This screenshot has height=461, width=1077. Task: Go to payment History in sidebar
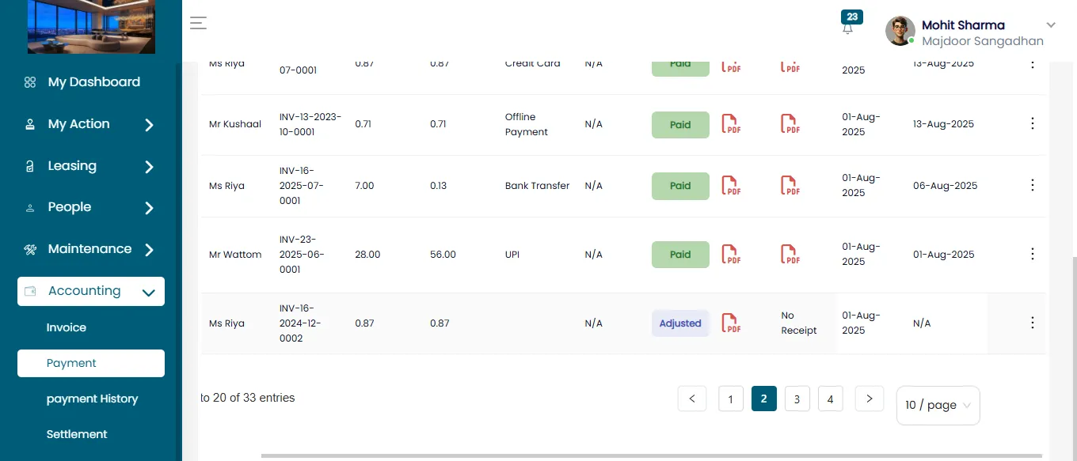pyautogui.click(x=92, y=399)
